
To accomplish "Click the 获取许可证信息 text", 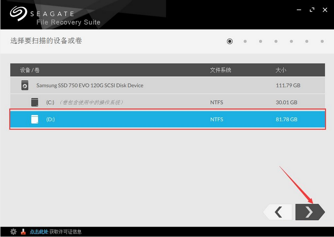I will coord(65,232).
